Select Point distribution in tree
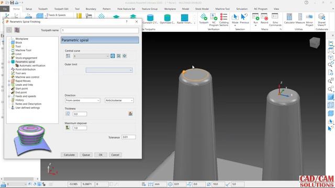Image resolution: width=335 pixels, height=188 pixels. tap(26, 69)
